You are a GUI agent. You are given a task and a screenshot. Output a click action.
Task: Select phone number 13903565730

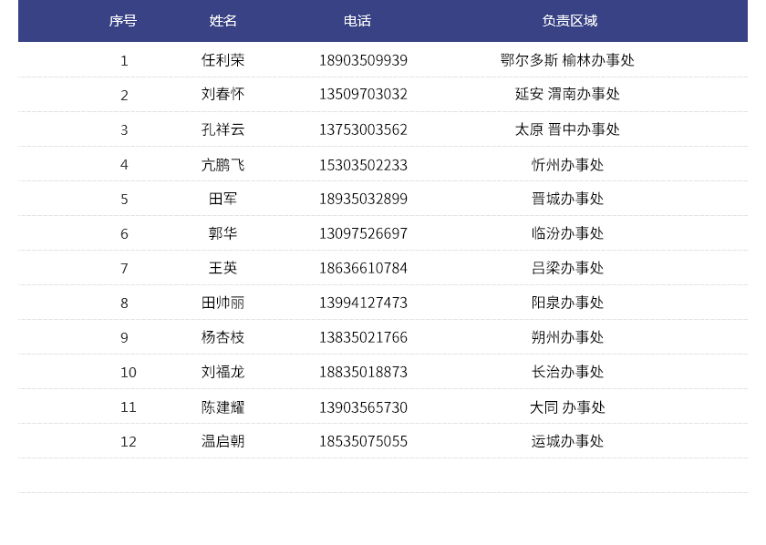click(x=363, y=407)
